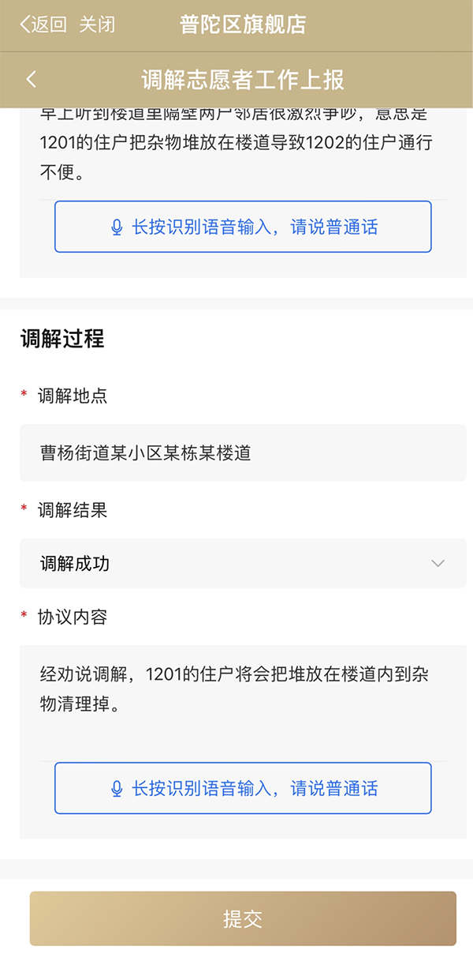Click the 调解结果 field label
The image size is (473, 957).
coord(73,511)
